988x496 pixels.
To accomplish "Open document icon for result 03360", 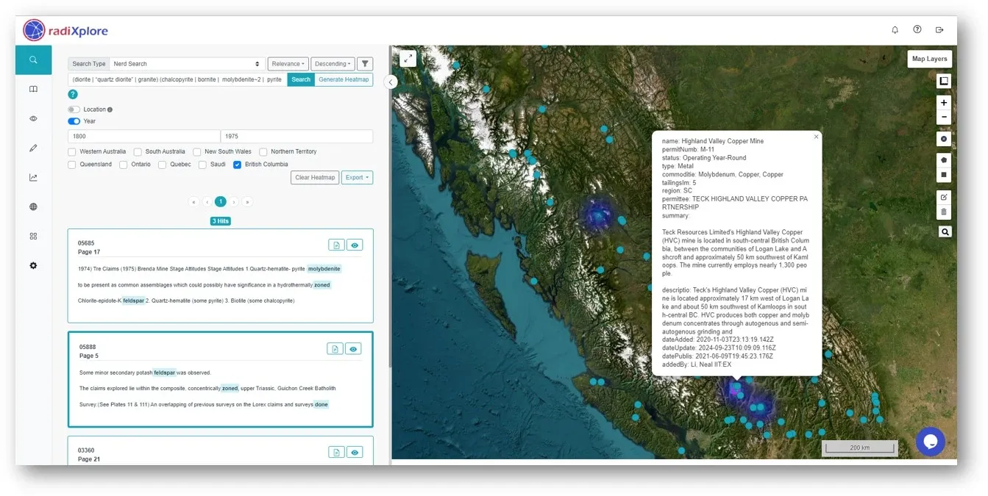I will [x=336, y=453].
